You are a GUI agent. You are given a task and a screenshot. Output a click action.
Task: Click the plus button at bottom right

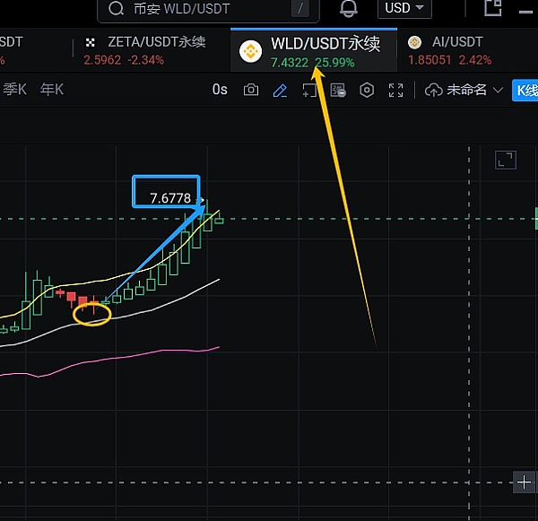point(525,482)
